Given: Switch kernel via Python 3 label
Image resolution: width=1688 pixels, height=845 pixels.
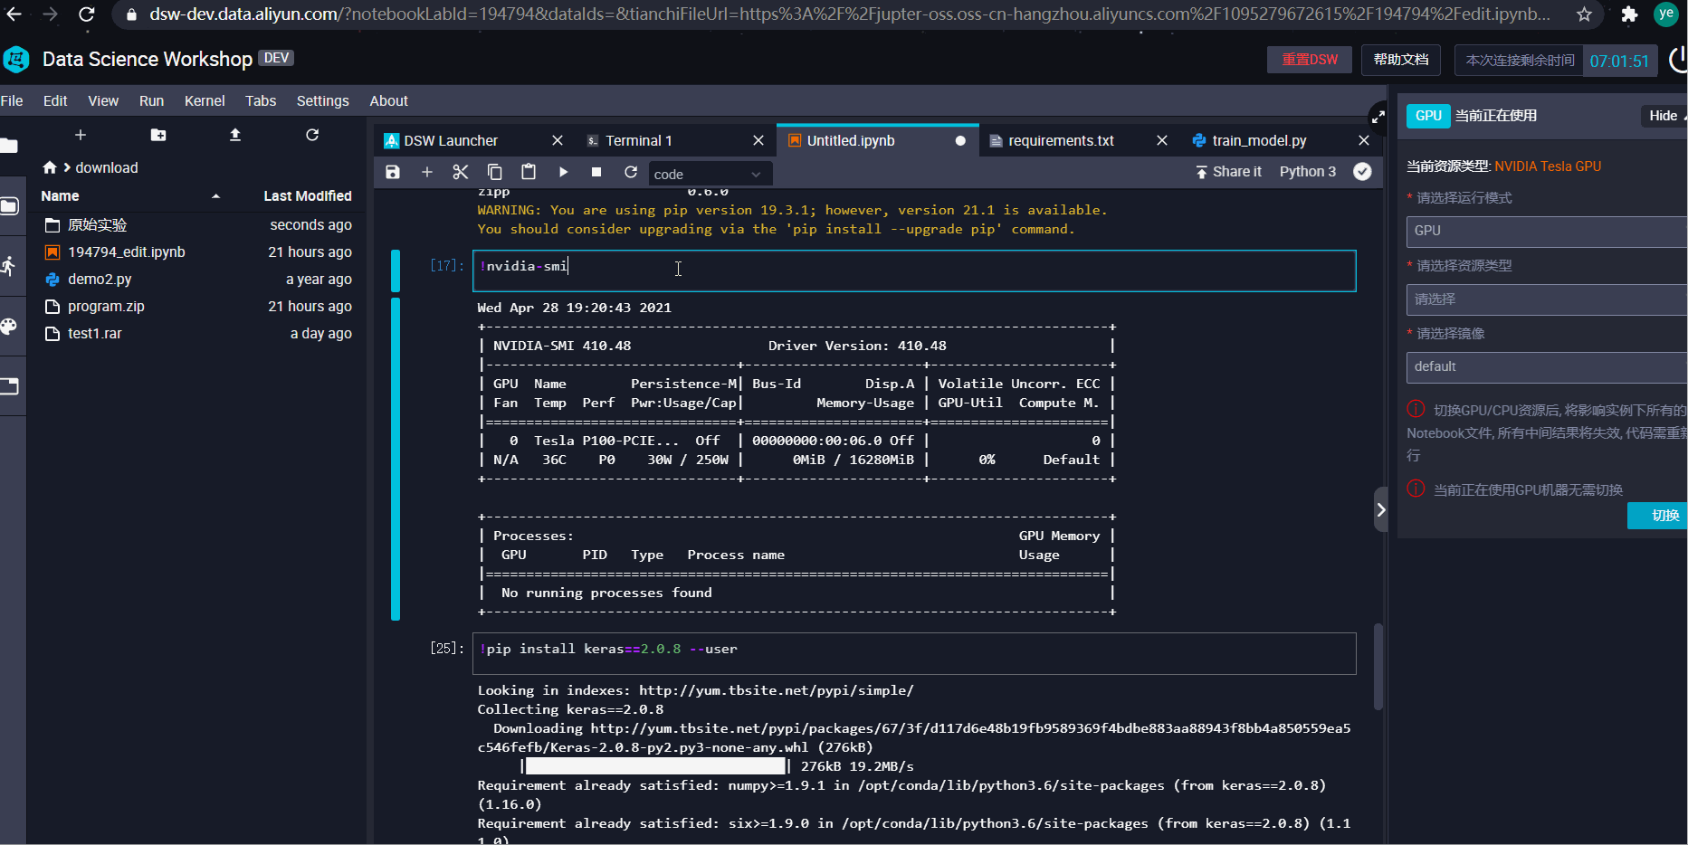Looking at the screenshot, I should [x=1307, y=172].
